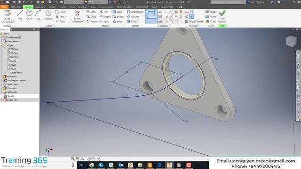Activate the Dimension tool
The height and width of the screenshot is (169, 301).
point(151,16)
